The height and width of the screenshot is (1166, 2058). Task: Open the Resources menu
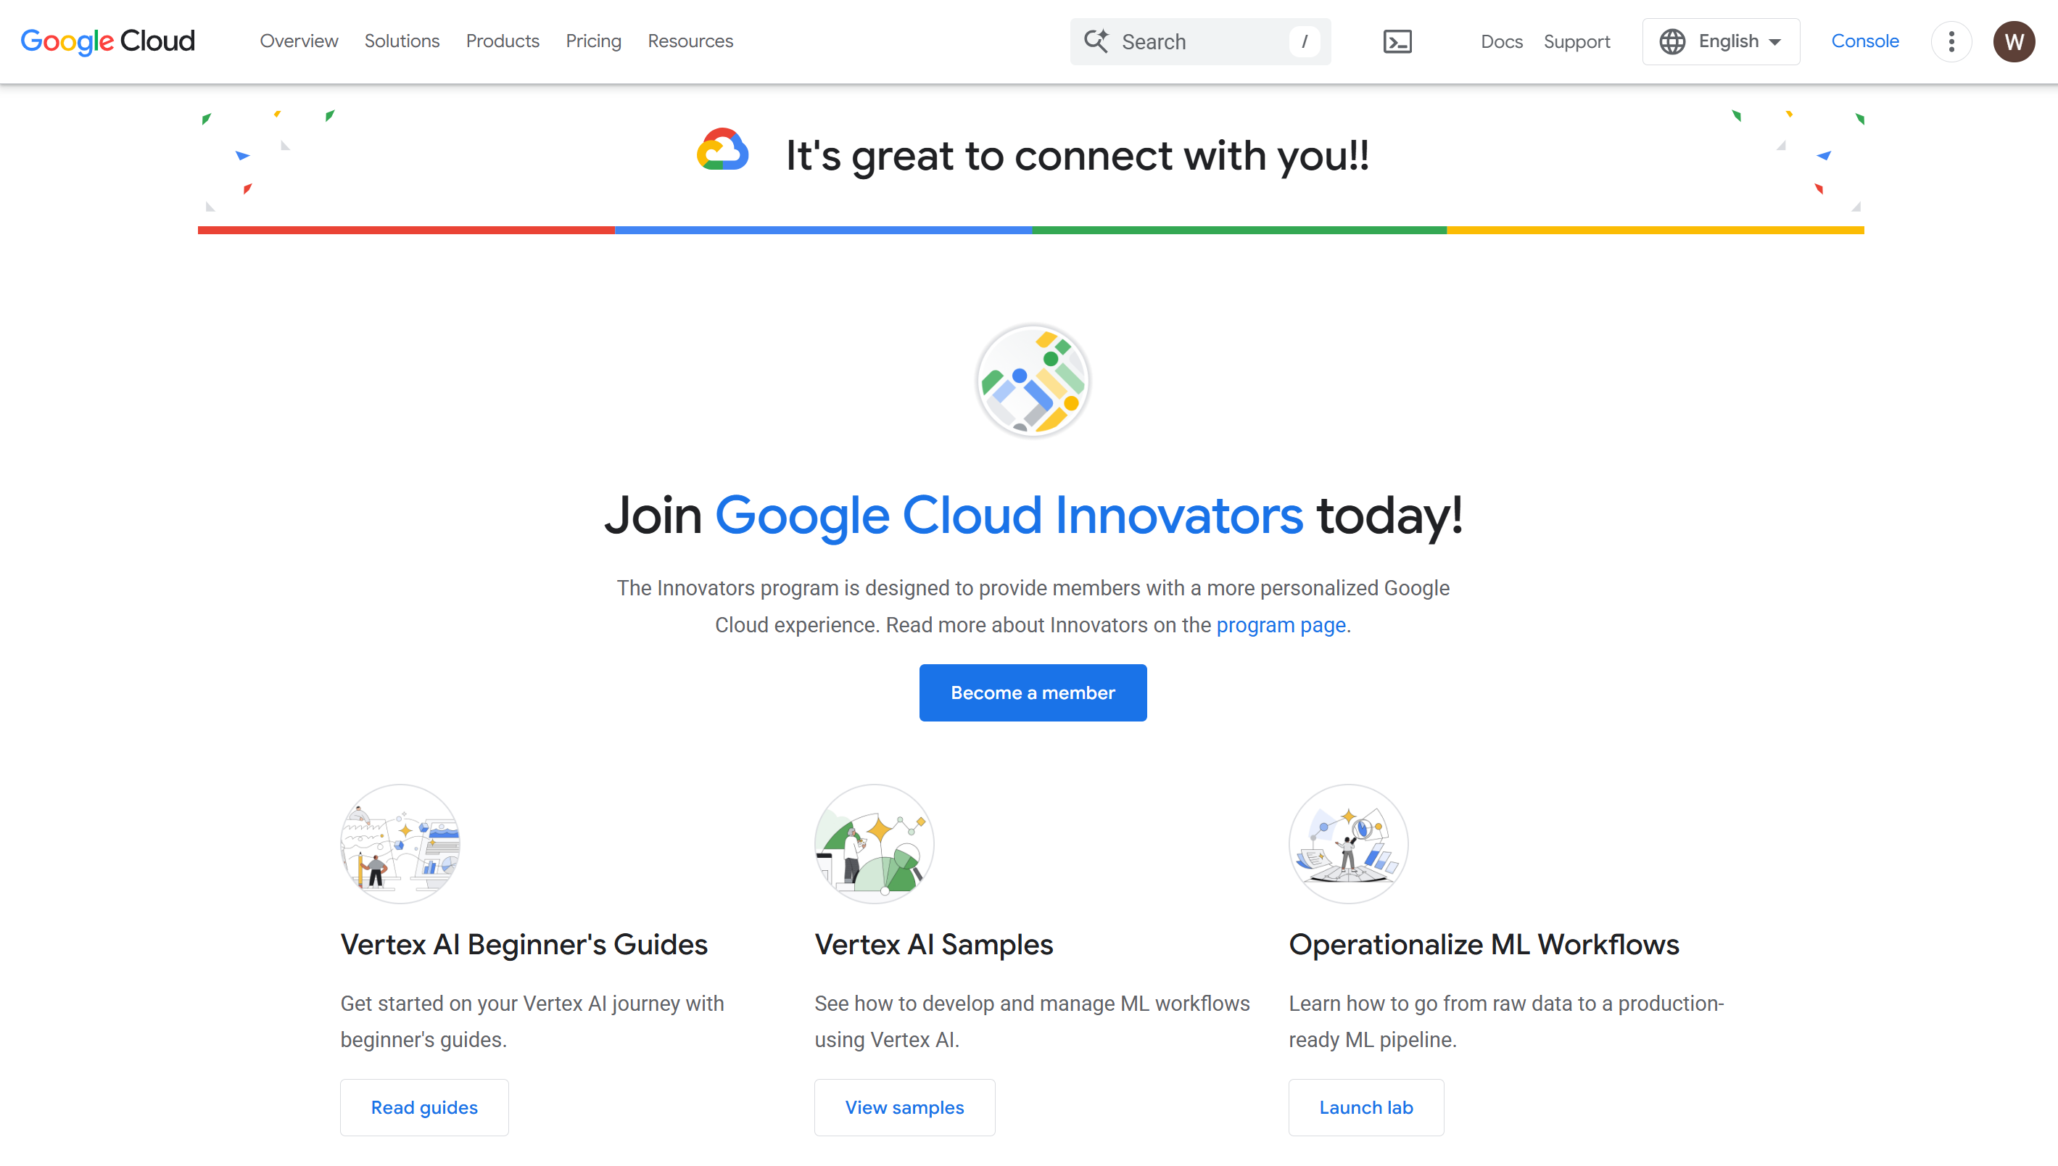click(690, 41)
